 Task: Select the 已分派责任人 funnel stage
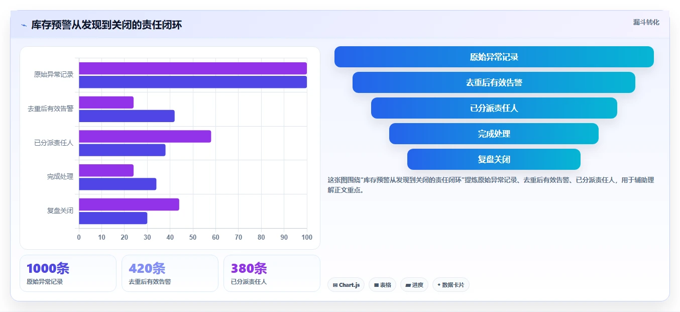(494, 108)
